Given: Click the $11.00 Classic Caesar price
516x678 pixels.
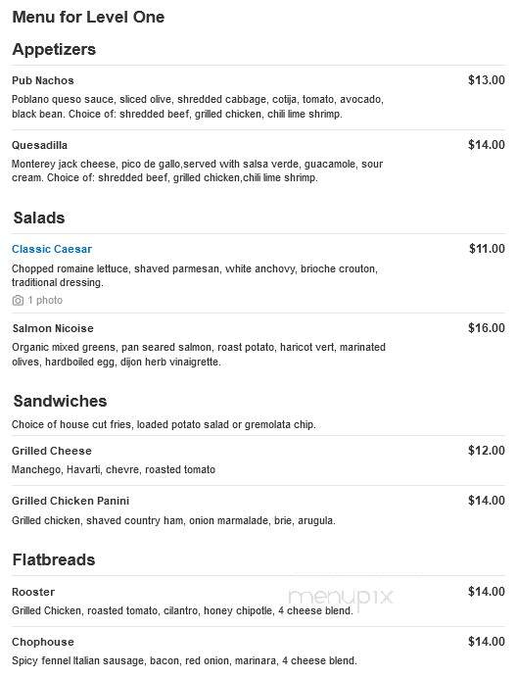Looking at the screenshot, I should tap(487, 249).
